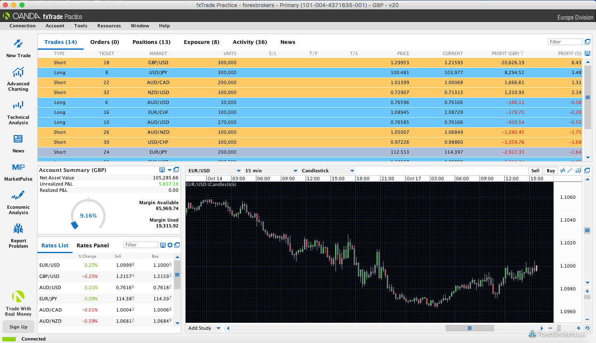The width and height of the screenshot is (596, 343).
Task: Open chart indicators icon near Buy
Action: pos(578,170)
